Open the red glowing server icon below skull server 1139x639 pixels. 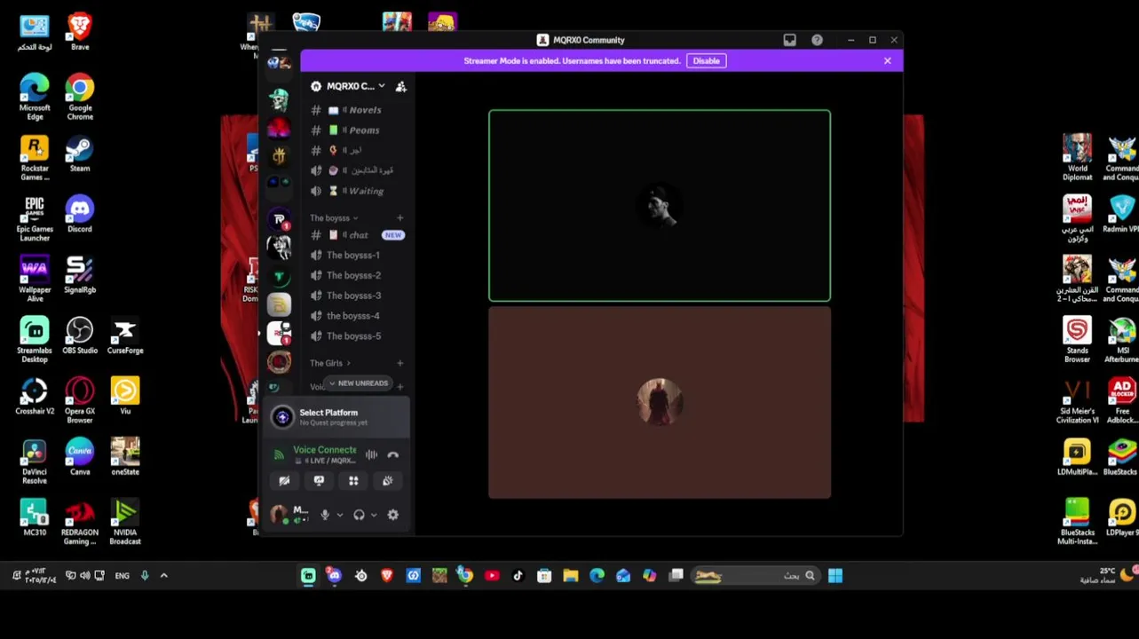pyautogui.click(x=280, y=128)
